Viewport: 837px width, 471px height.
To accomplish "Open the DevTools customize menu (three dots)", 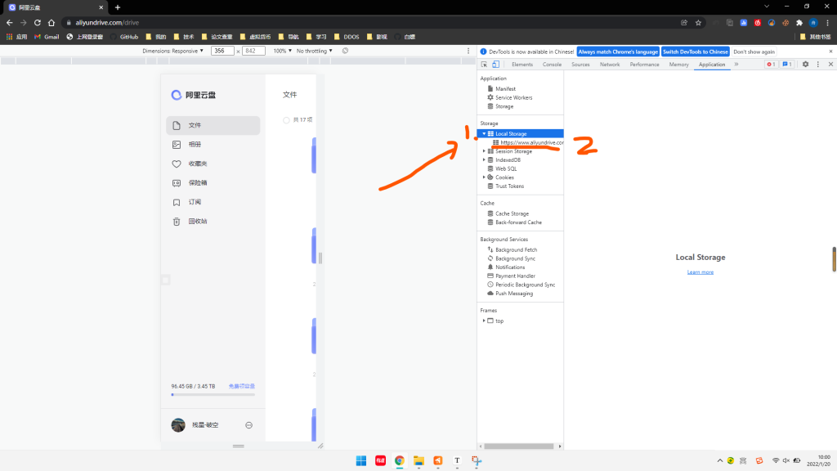I will pos(817,64).
